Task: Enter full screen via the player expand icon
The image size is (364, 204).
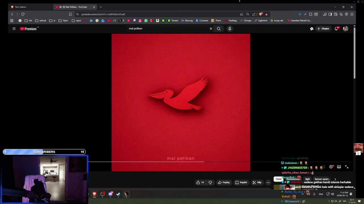Action: point(347,167)
